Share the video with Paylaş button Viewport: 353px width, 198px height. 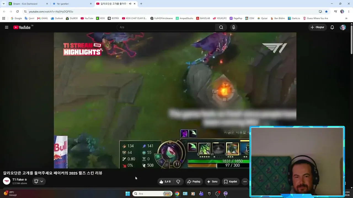(194, 182)
